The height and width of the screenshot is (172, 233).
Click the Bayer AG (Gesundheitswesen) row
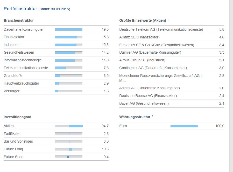[144, 104]
